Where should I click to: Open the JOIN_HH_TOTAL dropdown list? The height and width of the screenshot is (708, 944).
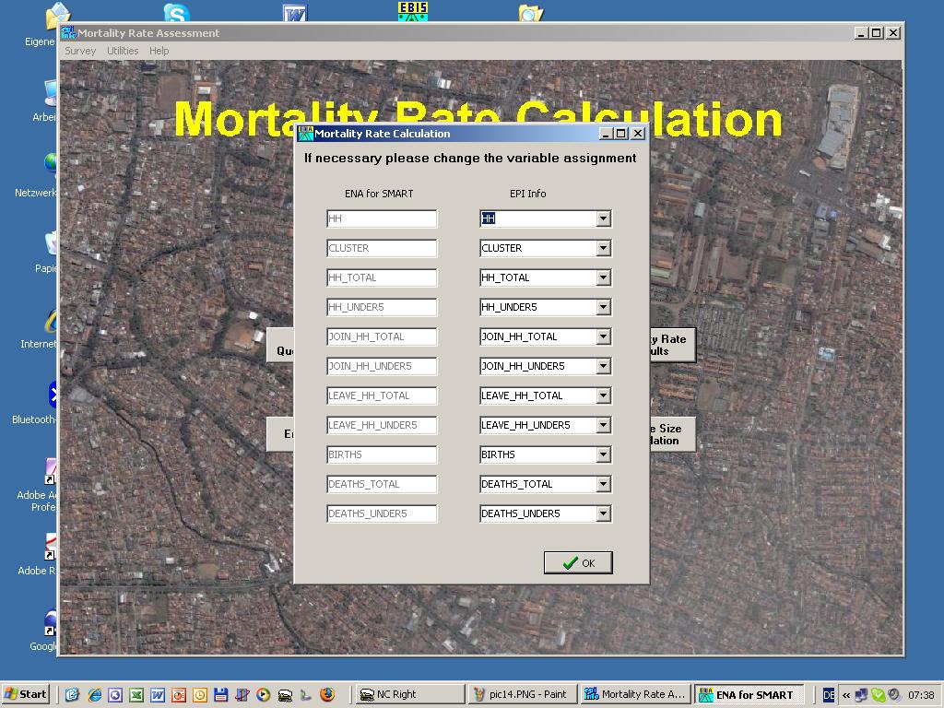tap(603, 336)
